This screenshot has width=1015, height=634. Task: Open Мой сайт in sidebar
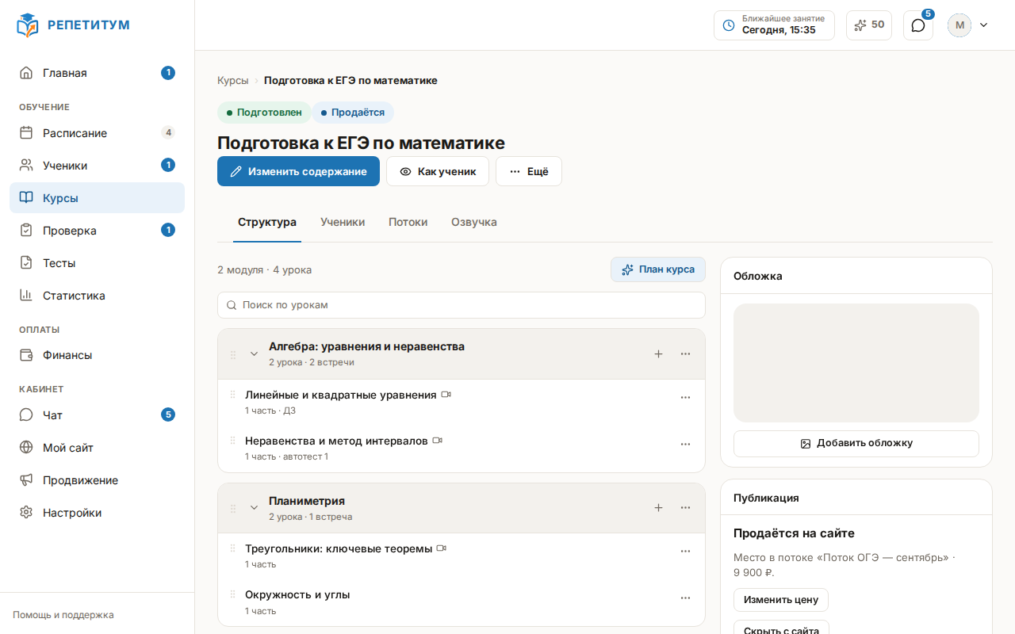97,448
